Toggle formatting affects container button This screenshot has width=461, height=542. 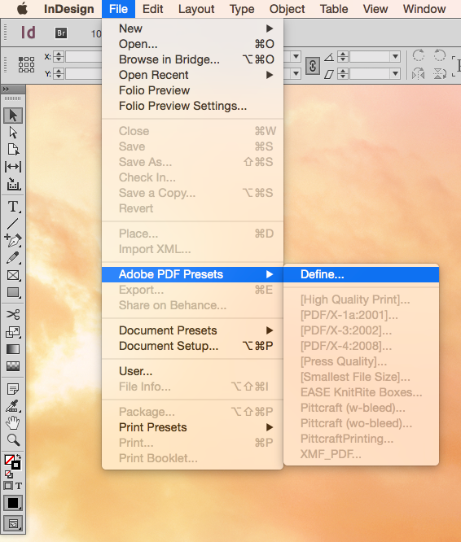tap(8, 486)
